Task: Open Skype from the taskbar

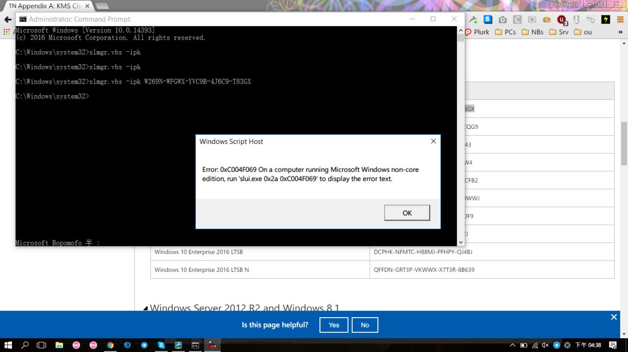Action: click(161, 345)
